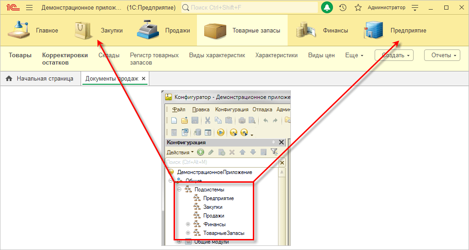Screen dimensions: 469x250
Task: Open the Виды цен link
Action: tap(321, 55)
